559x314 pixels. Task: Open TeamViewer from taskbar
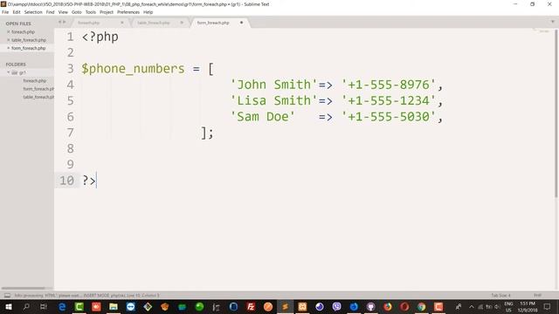click(130, 306)
